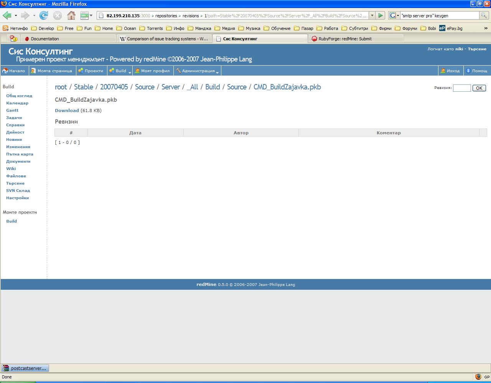Click postcastserver taskbar item
491x383 pixels.
(x=25, y=368)
